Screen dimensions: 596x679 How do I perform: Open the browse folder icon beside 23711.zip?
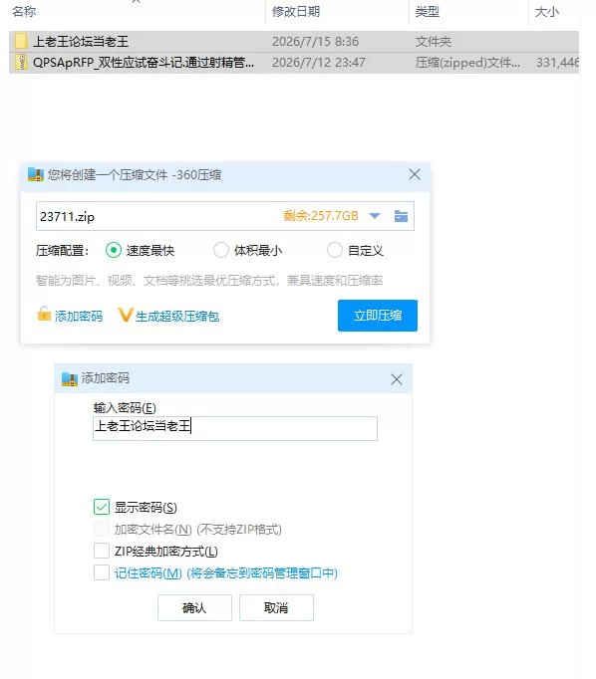(x=401, y=216)
